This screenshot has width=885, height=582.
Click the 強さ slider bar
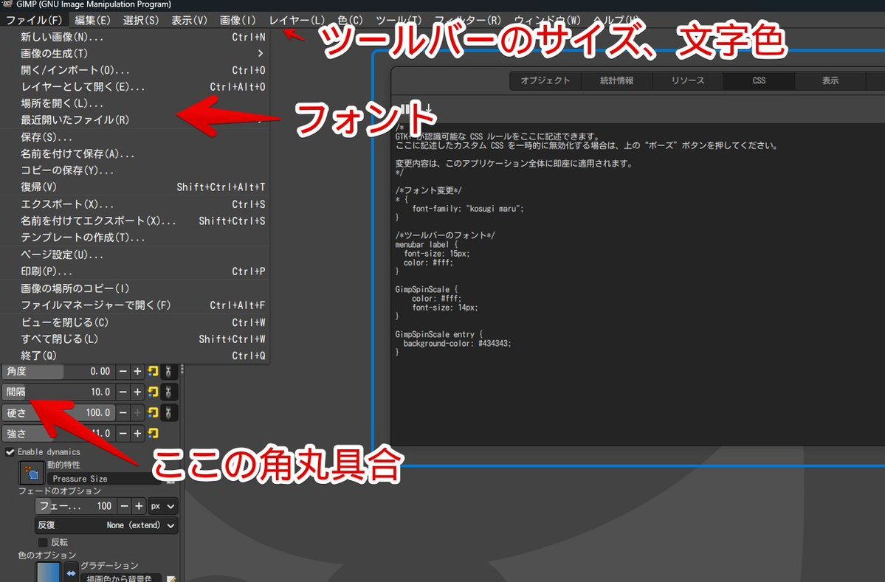(x=59, y=433)
